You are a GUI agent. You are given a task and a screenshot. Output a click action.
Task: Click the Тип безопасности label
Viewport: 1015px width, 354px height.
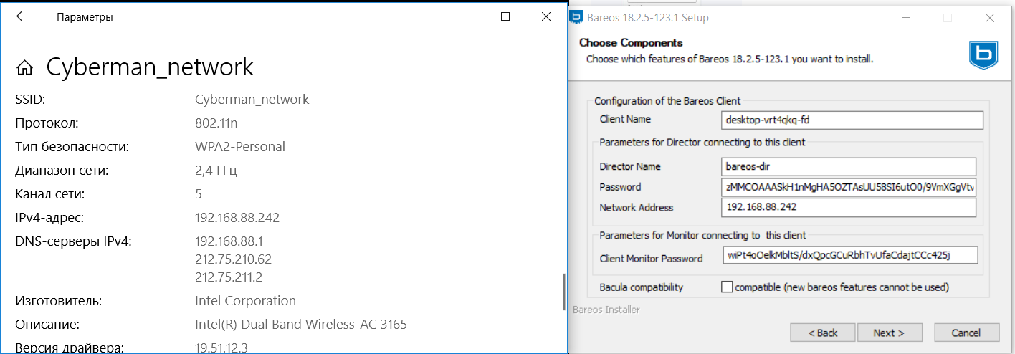(x=72, y=147)
